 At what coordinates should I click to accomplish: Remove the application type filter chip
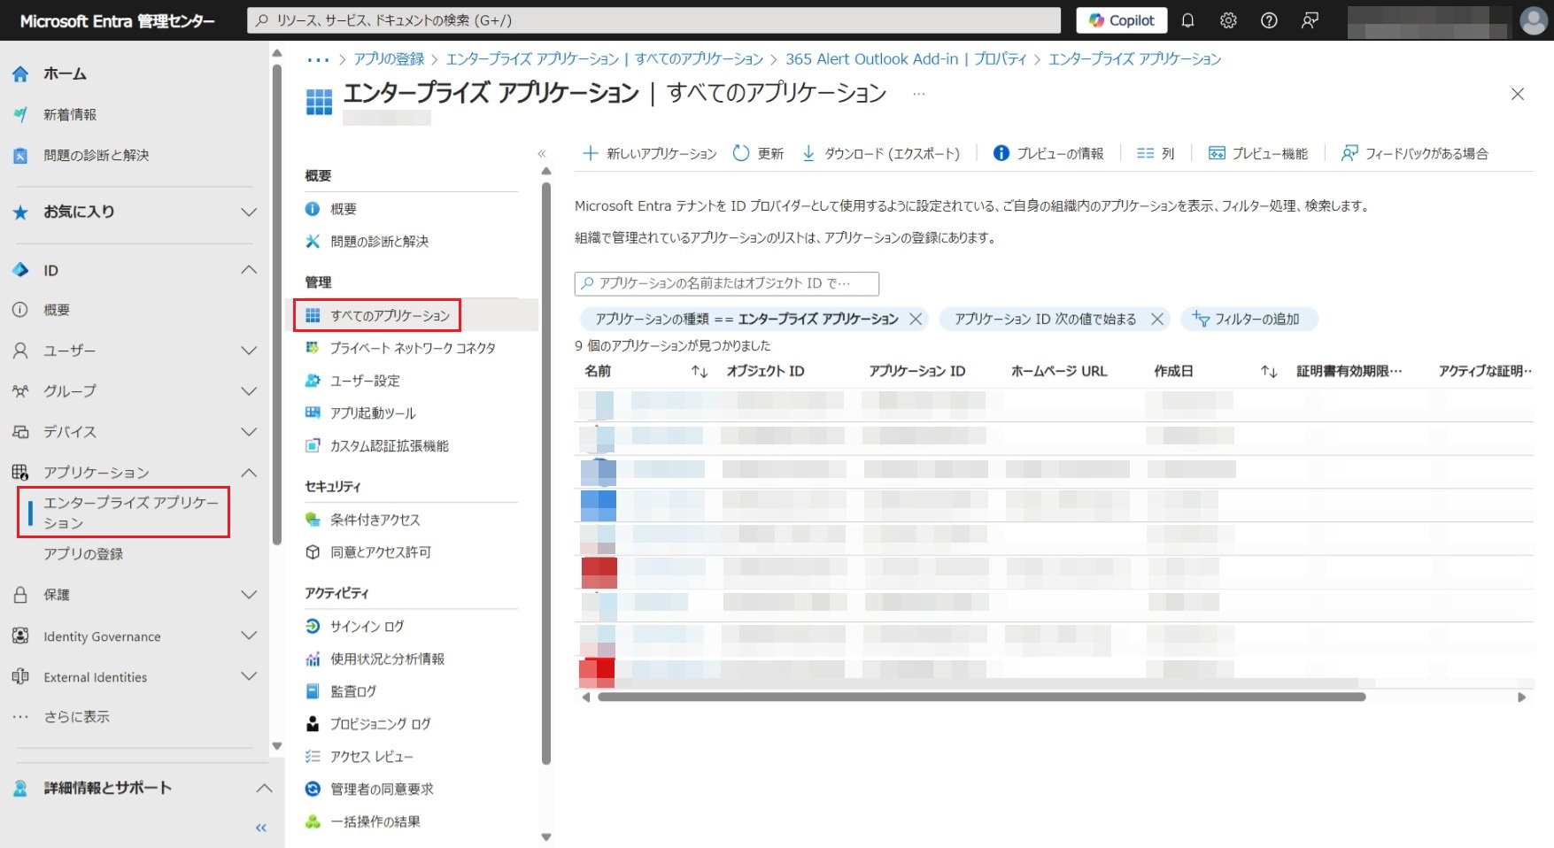916,319
